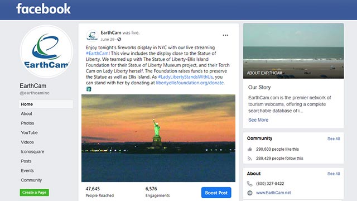Open Community in the page sidebar

coord(31,180)
